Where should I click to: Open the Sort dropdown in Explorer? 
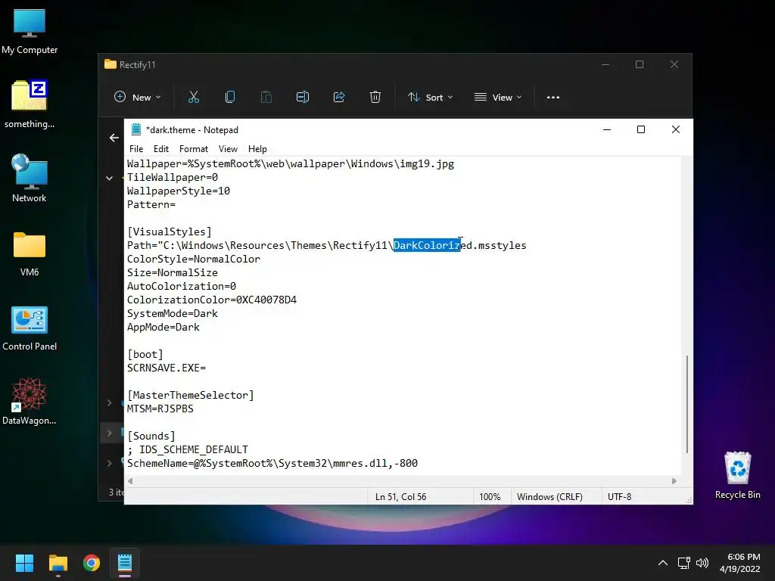[431, 98]
